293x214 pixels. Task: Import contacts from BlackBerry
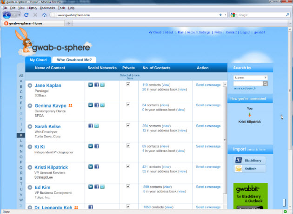(249, 161)
